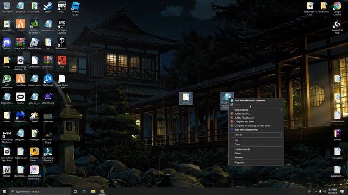Open File Explorer from the taskbar
The width and height of the screenshot is (348, 195).
pyautogui.click(x=93, y=191)
